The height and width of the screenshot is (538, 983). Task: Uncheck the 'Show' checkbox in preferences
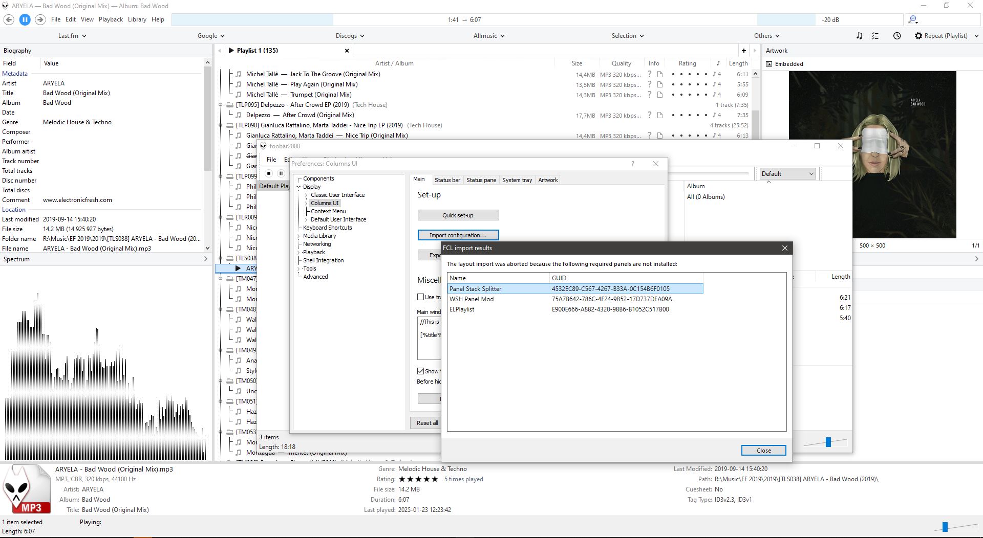coord(421,371)
